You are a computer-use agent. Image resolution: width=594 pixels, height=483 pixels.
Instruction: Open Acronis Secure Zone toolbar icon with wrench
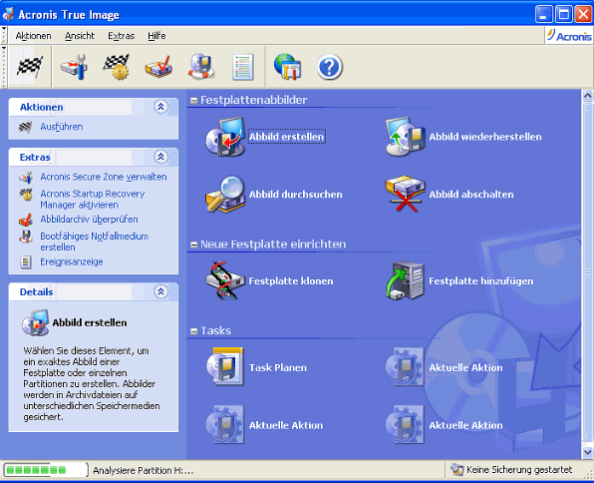[x=74, y=67]
